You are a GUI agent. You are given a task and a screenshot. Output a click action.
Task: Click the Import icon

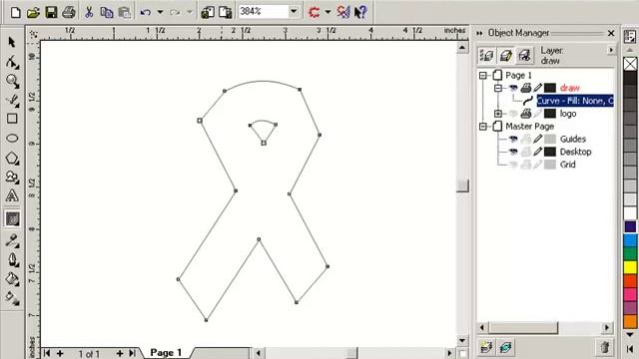208,12
